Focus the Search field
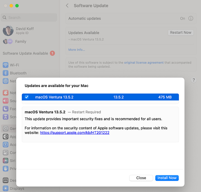 (29, 17)
